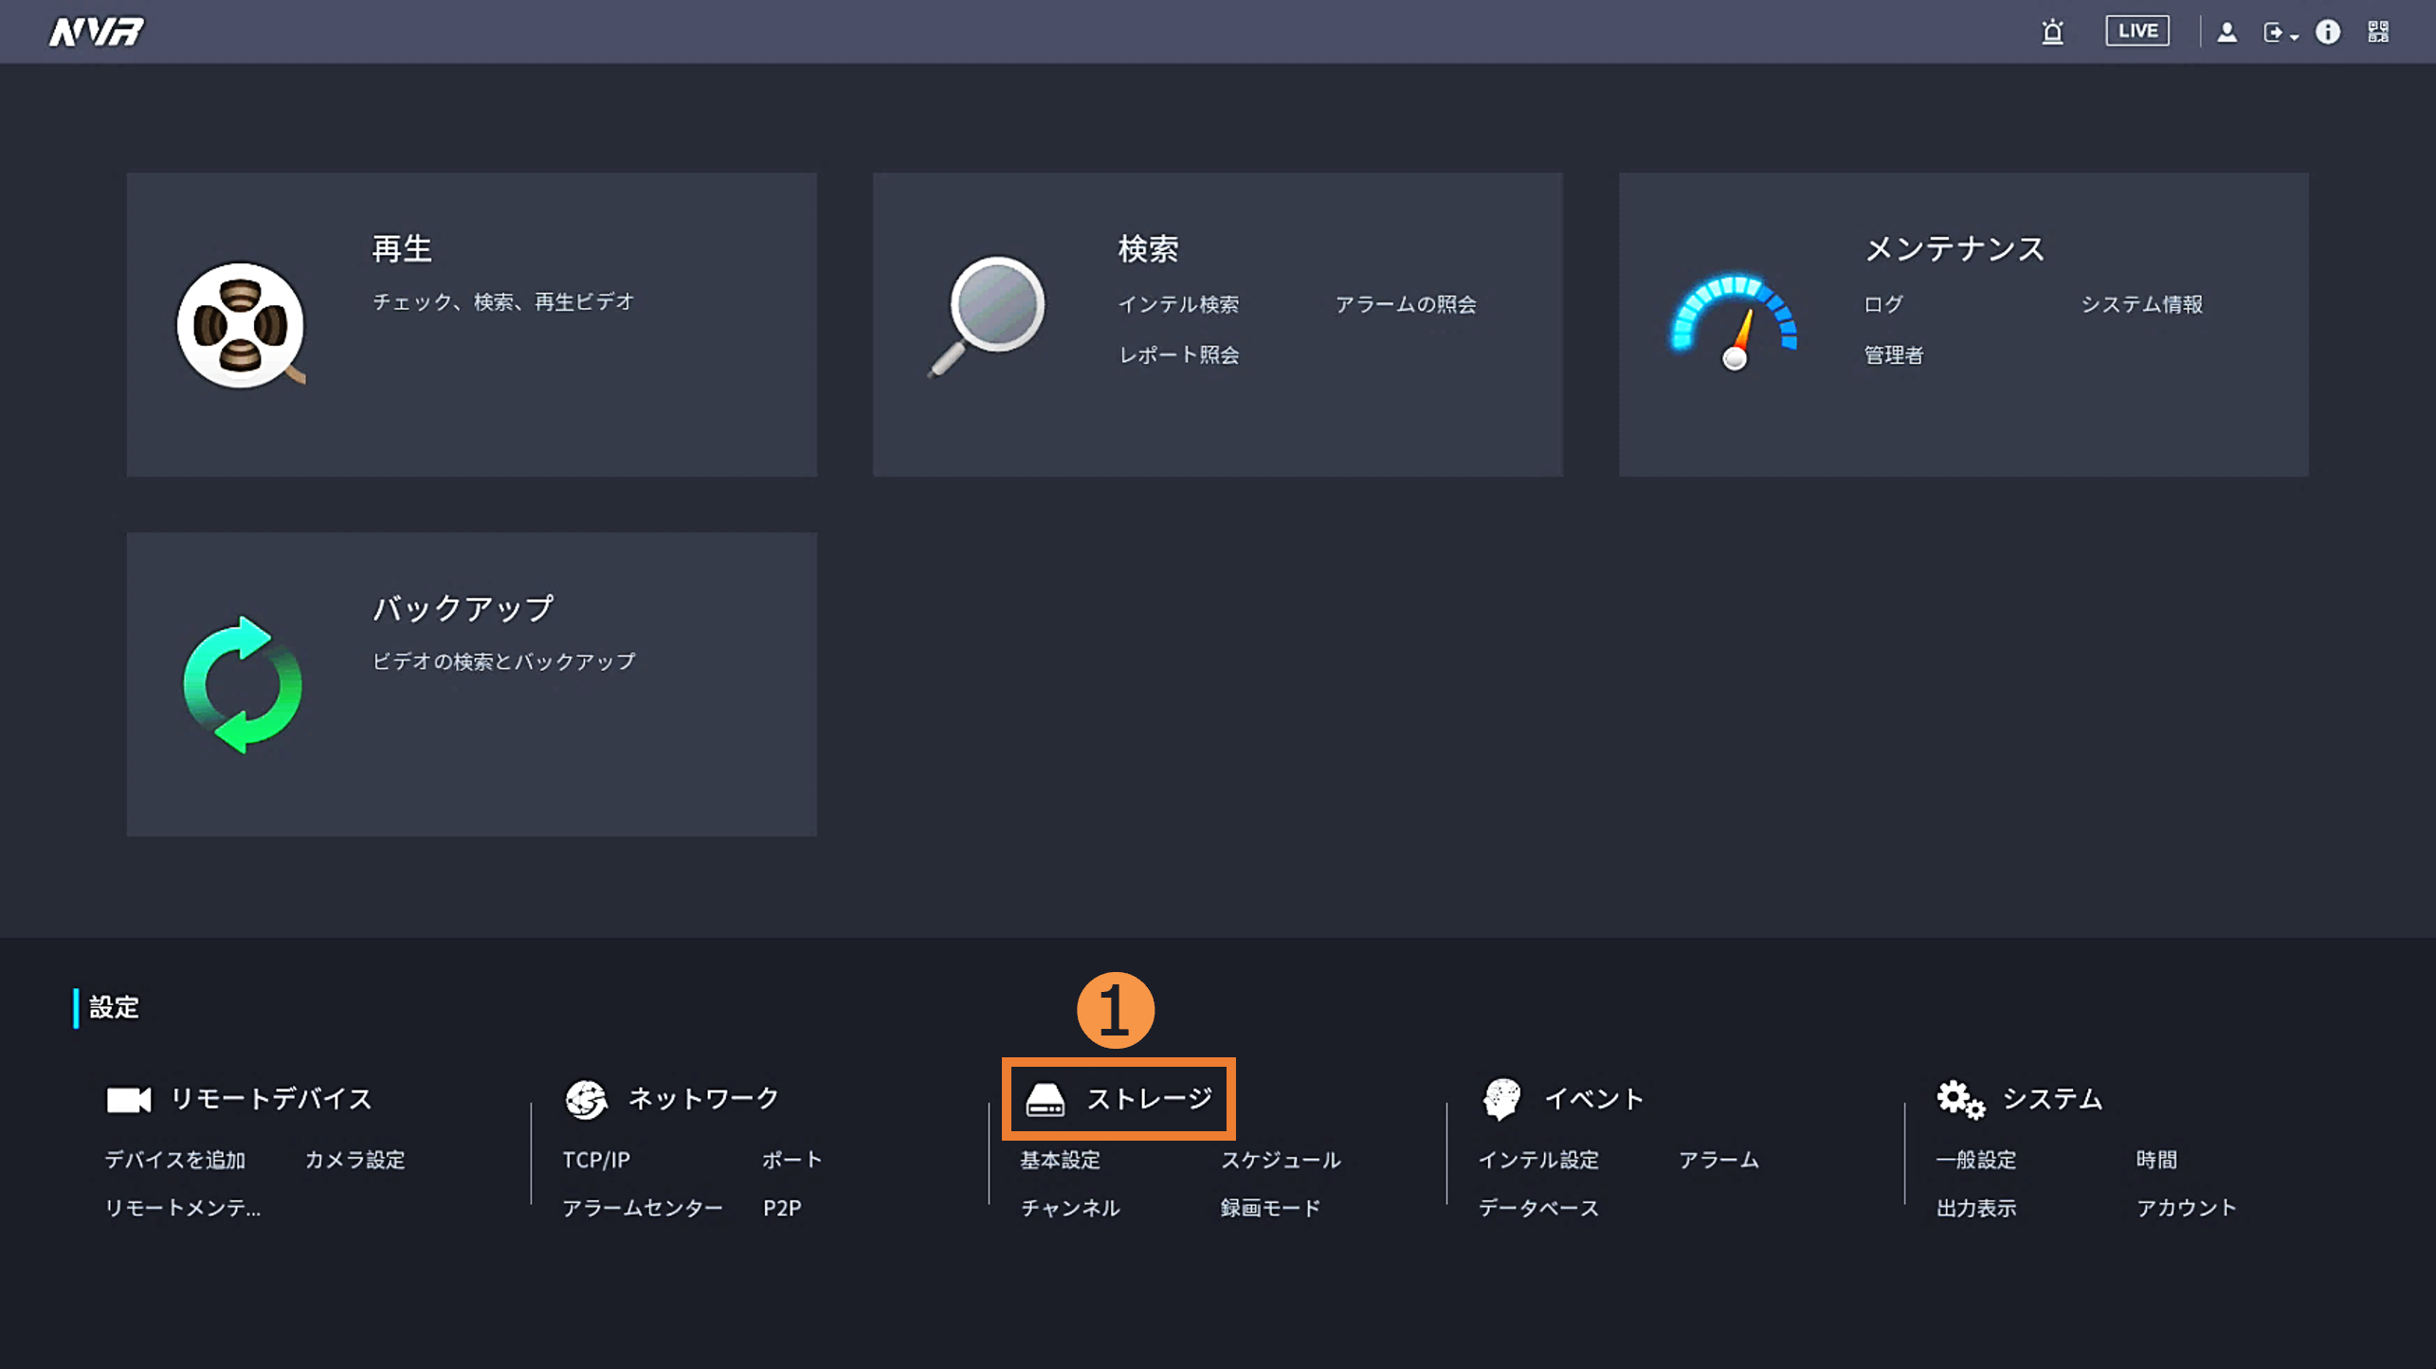Image resolution: width=2436 pixels, height=1369 pixels.
Task: Go to TCP/IP network settings
Action: (595, 1160)
